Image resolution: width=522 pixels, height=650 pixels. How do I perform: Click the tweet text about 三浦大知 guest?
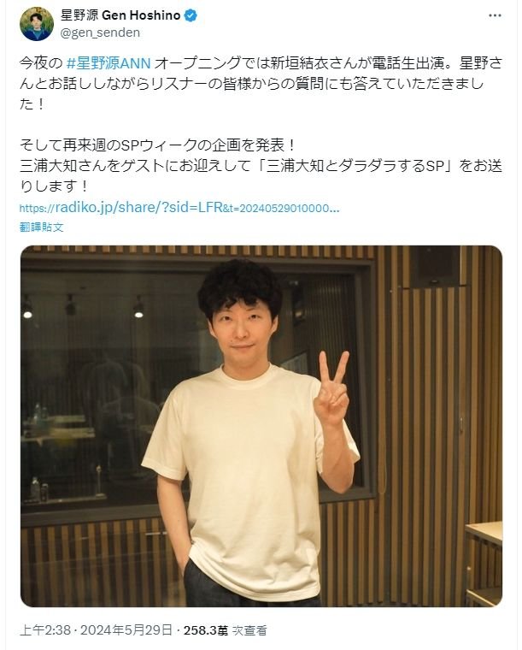pyautogui.click(x=261, y=176)
